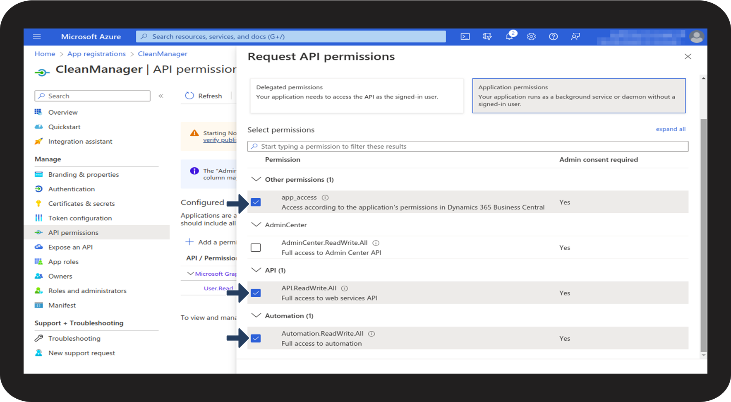
Task: Open the feedback icon in header
Action: [575, 37]
